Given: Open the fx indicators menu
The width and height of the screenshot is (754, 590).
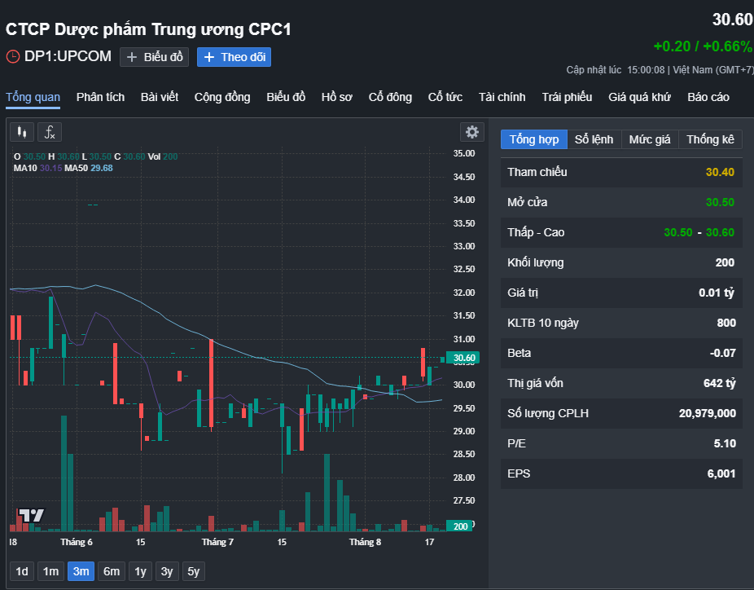Looking at the screenshot, I should tap(50, 132).
